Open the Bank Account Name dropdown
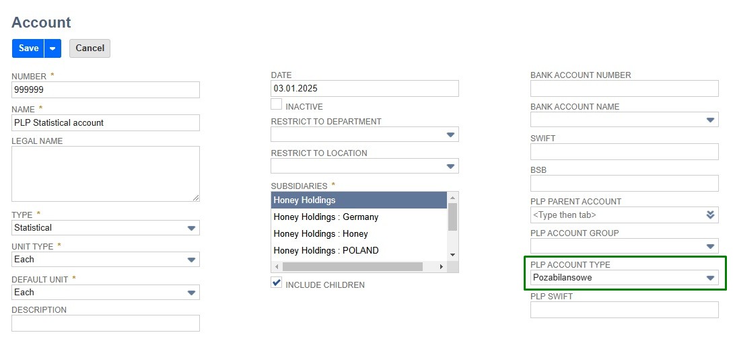 [711, 120]
